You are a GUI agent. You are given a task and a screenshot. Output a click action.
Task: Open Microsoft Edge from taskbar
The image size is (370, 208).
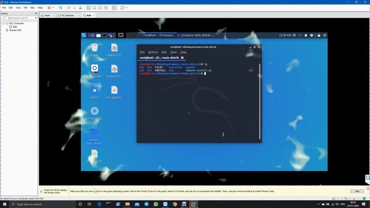pos(99,204)
